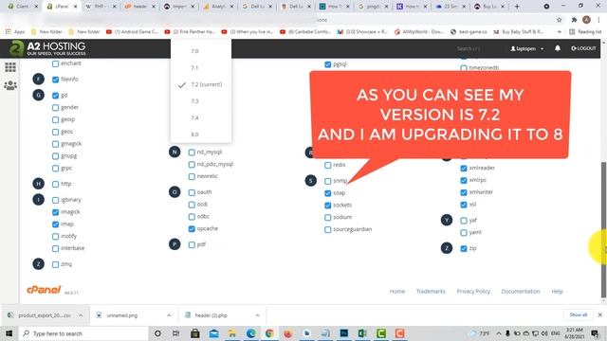607x341 pixels.
Task: Enable the yaml extension checkbox
Action: click(x=464, y=233)
